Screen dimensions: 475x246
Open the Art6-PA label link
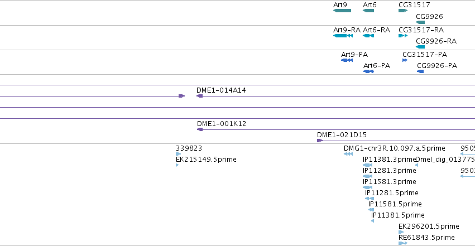click(x=377, y=66)
